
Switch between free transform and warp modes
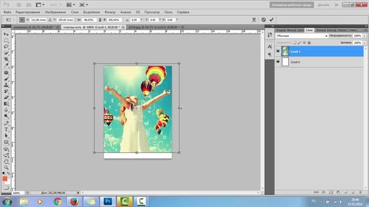(x=254, y=20)
